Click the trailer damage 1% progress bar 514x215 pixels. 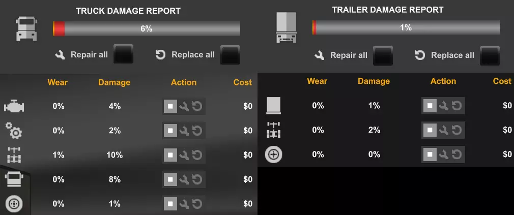[406, 27]
